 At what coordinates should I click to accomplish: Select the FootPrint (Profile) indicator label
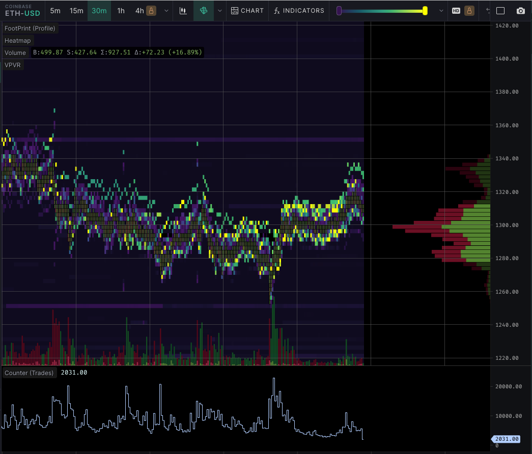pos(30,29)
